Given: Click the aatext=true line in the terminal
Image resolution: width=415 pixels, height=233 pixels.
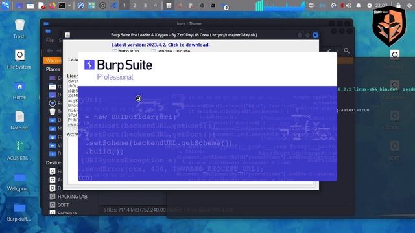Looking at the screenshot, I should pyautogui.click(x=353, y=110).
